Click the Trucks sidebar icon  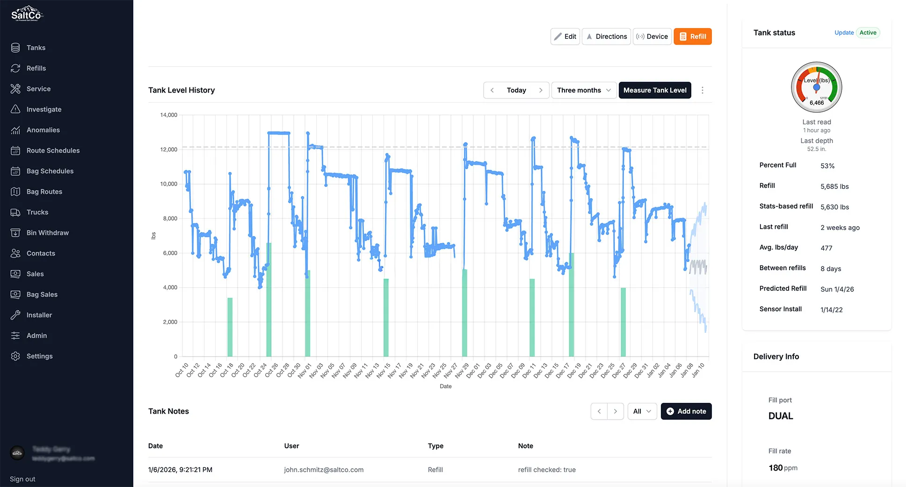[x=16, y=212]
